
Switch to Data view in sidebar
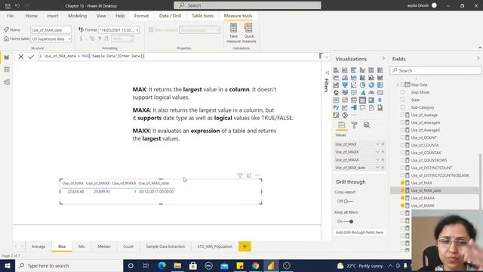pos(7,70)
